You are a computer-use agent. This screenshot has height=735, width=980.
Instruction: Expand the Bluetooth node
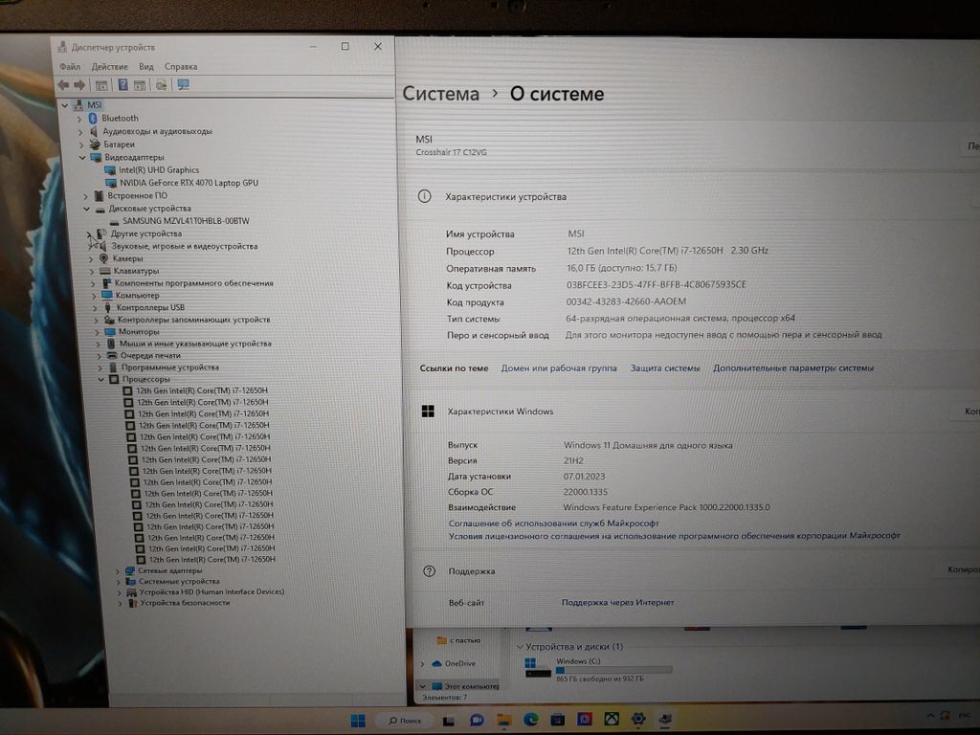[x=79, y=118]
